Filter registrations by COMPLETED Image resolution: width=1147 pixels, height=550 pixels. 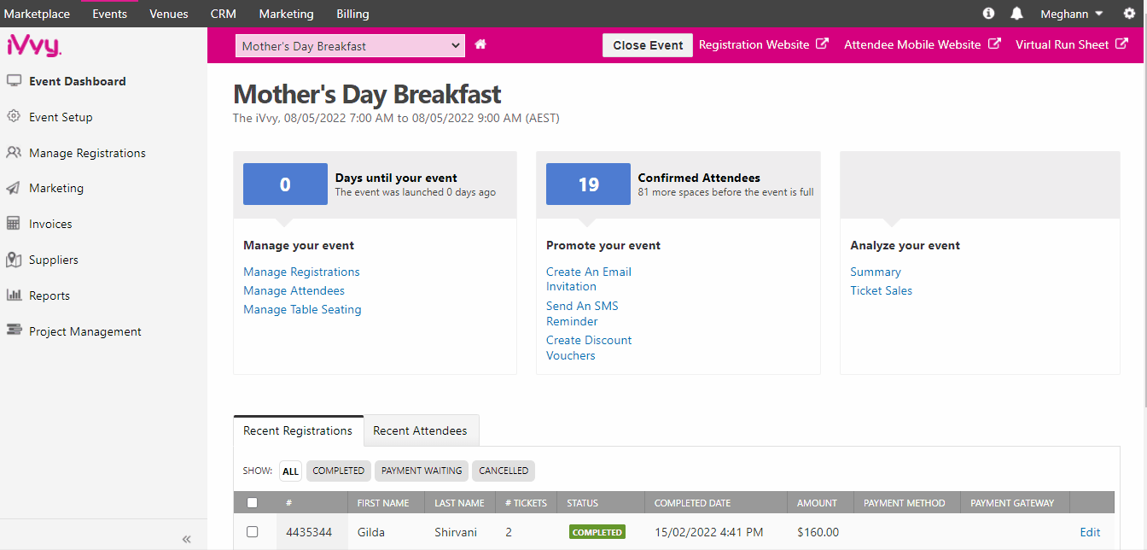point(338,471)
